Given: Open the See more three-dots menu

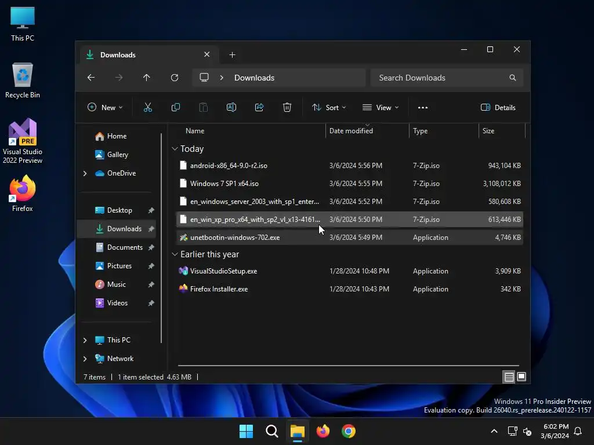Looking at the screenshot, I should coord(423,107).
